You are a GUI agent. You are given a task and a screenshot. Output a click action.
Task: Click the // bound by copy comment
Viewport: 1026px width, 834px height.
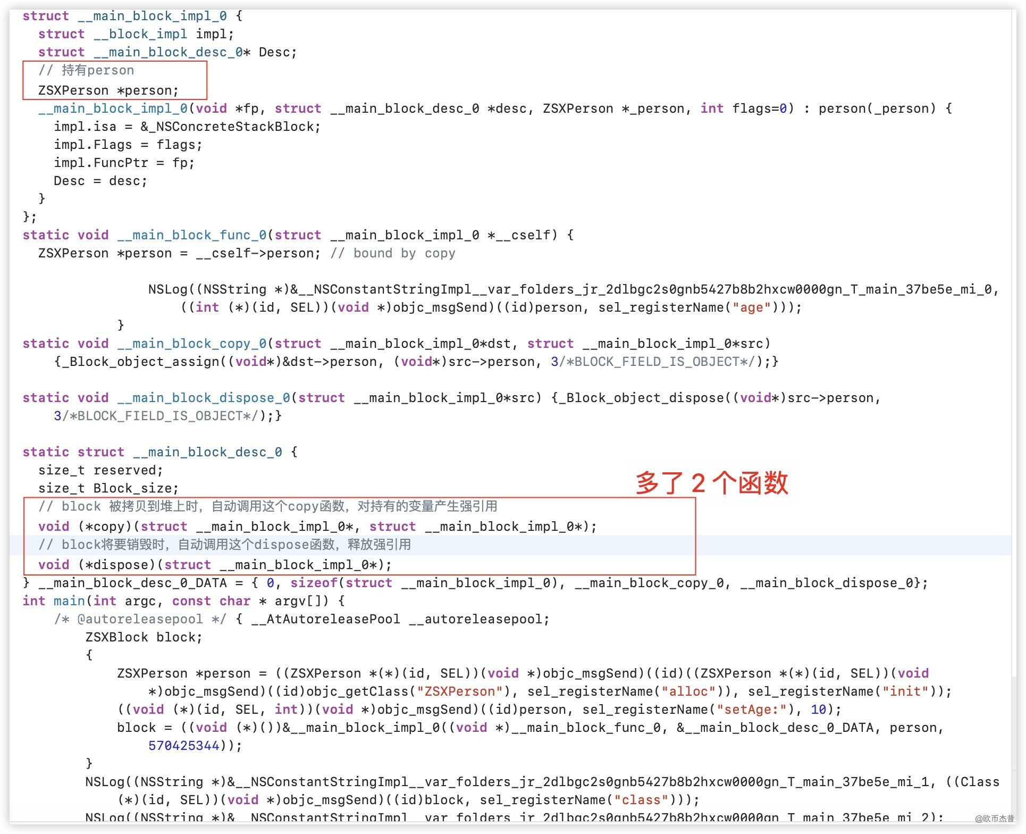point(393,253)
